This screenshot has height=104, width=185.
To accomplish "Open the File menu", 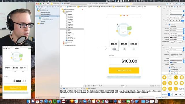I will coord(12,1).
